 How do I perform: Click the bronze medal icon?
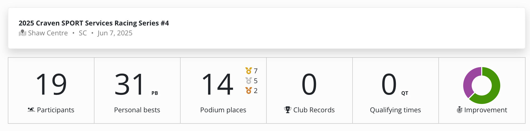tap(249, 90)
